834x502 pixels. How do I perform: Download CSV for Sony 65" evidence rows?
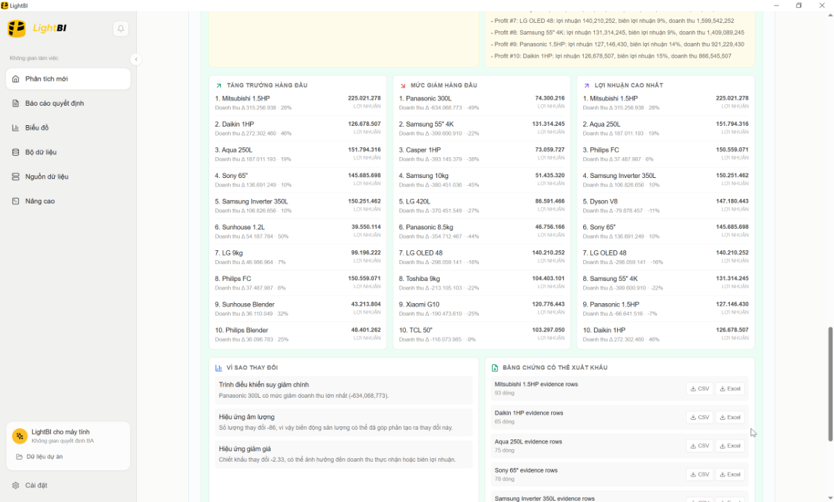coord(700,474)
